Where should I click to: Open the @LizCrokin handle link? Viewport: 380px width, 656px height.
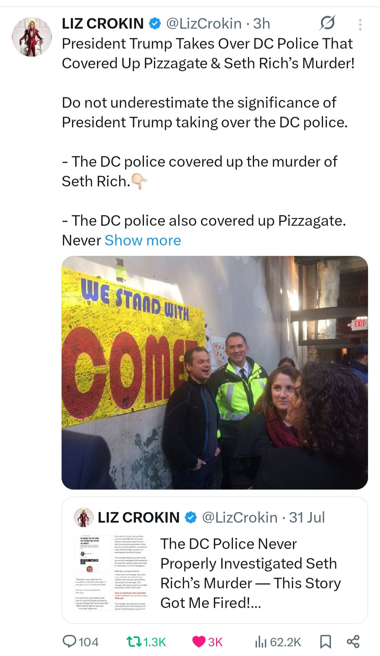coord(204,24)
